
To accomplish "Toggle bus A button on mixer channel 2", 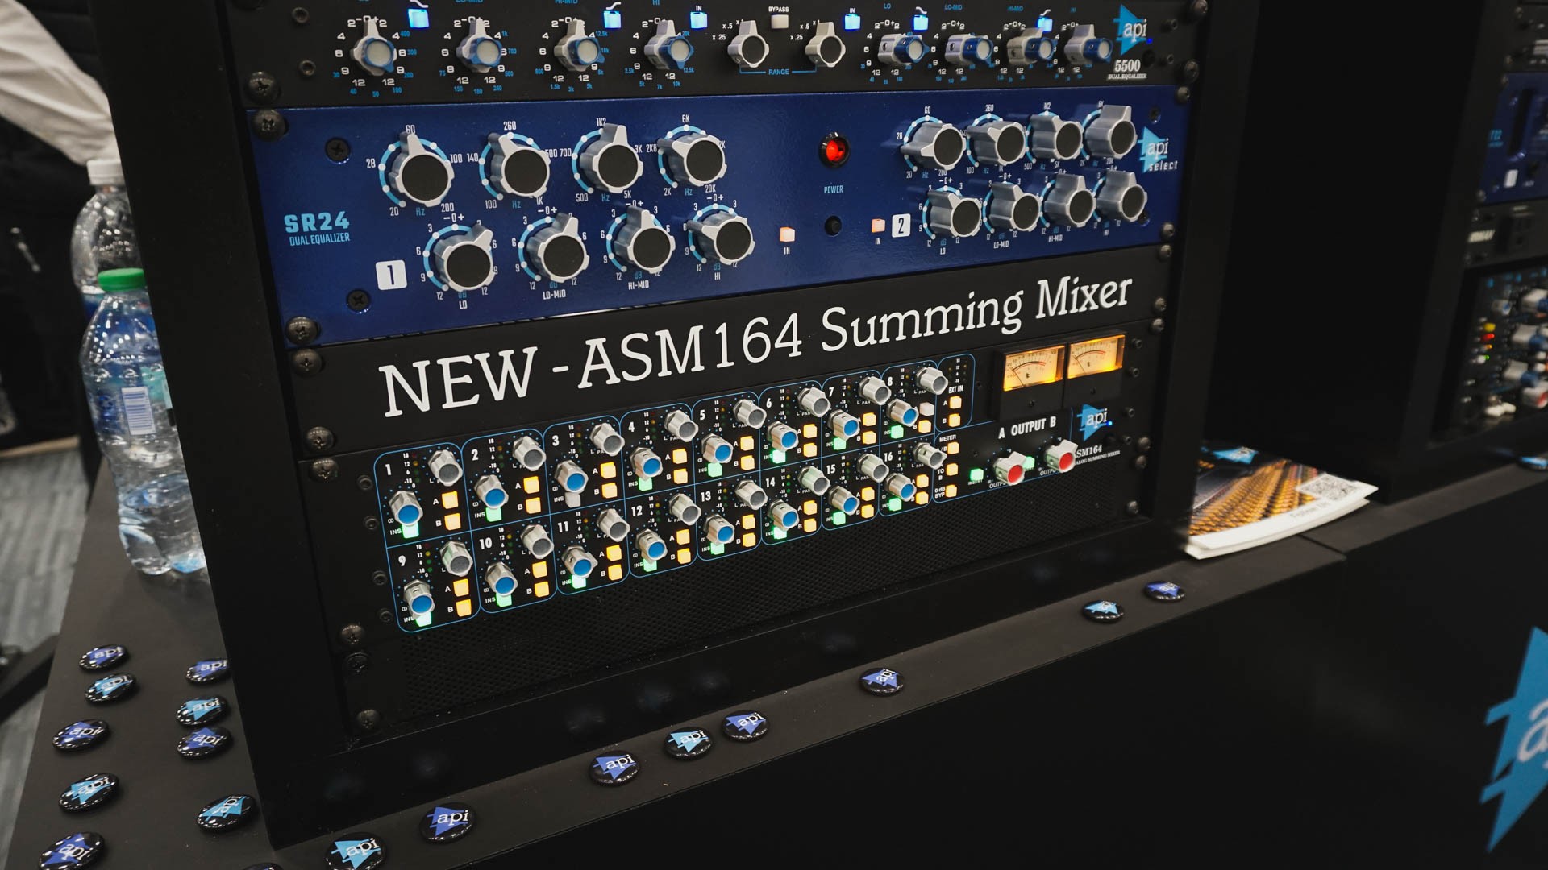I will coord(531,484).
